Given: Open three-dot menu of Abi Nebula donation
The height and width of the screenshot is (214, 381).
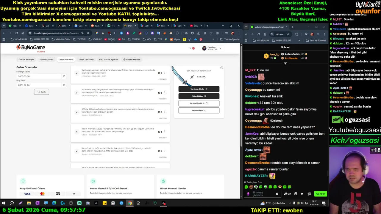Looking at the screenshot, I should [x=165, y=93].
